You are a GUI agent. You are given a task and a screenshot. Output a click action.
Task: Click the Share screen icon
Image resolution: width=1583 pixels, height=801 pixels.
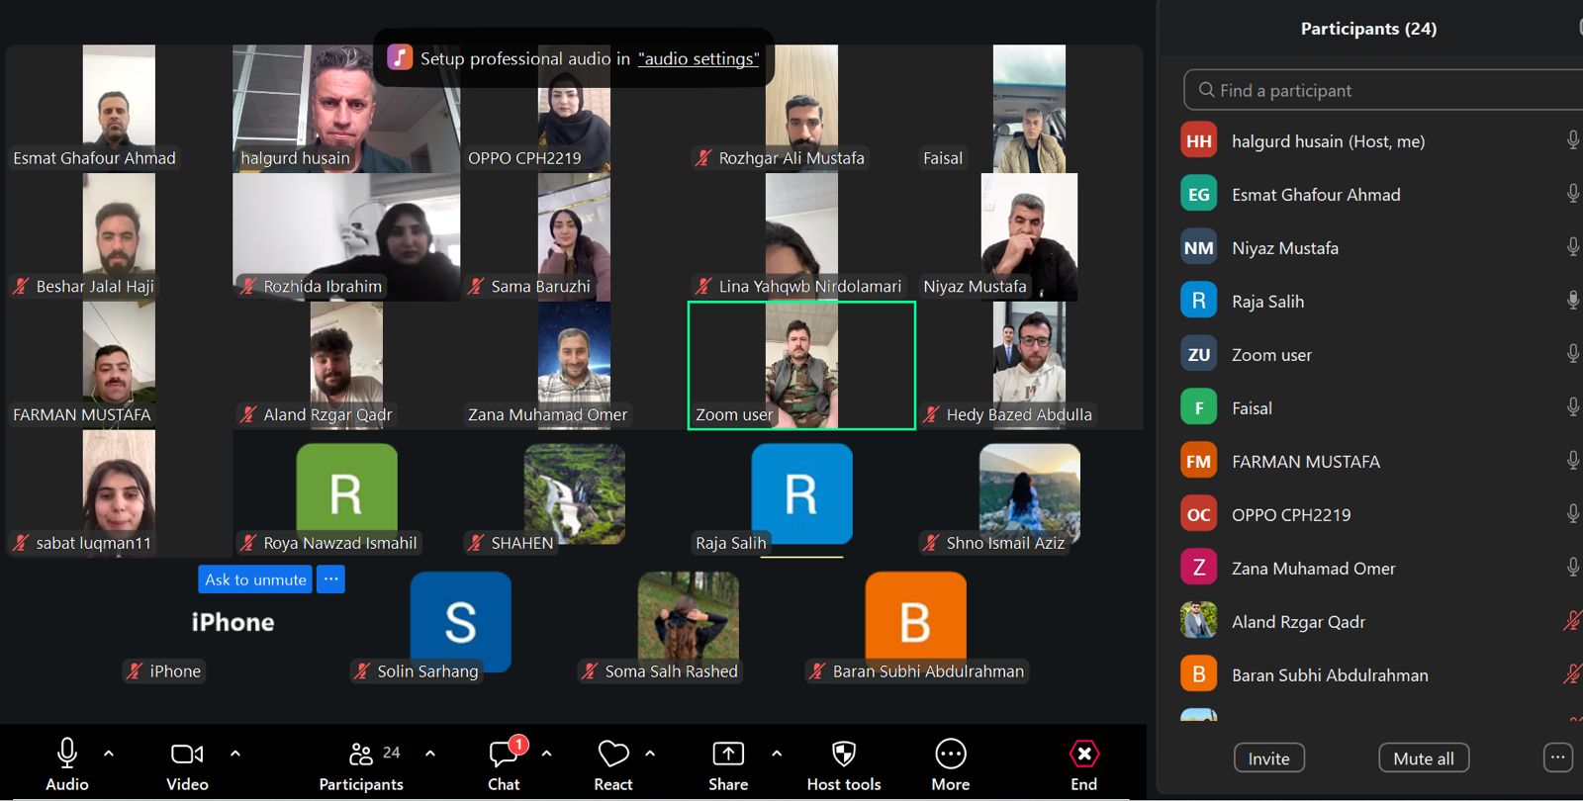pos(728,755)
